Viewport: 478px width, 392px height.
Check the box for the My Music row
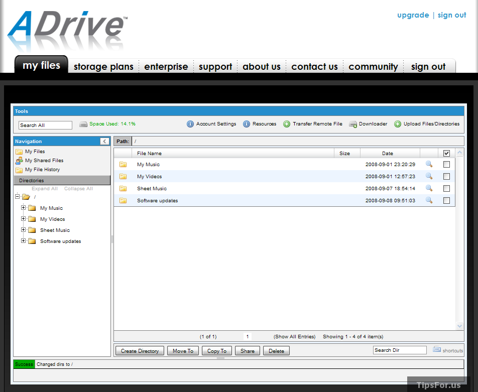[x=446, y=164]
